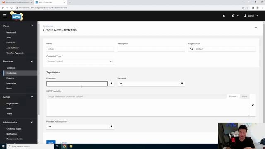Open the browser profile icon
Viewport: 265px width, 149px height.
(258, 7)
